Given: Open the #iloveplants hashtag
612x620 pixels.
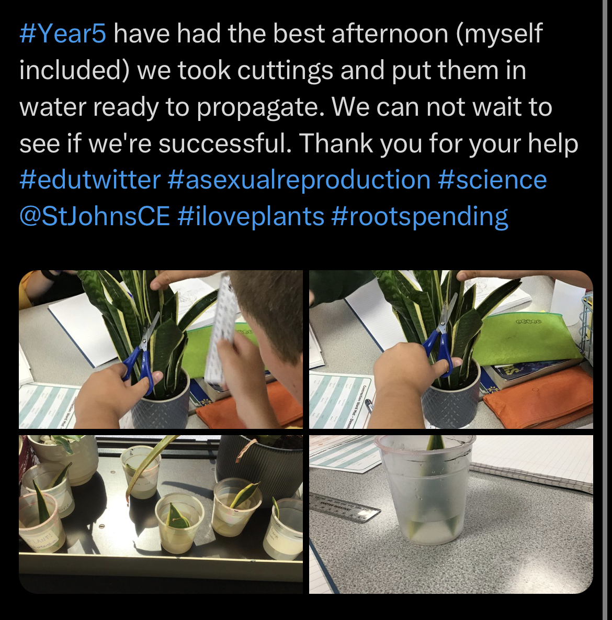Looking at the screenshot, I should (x=251, y=217).
